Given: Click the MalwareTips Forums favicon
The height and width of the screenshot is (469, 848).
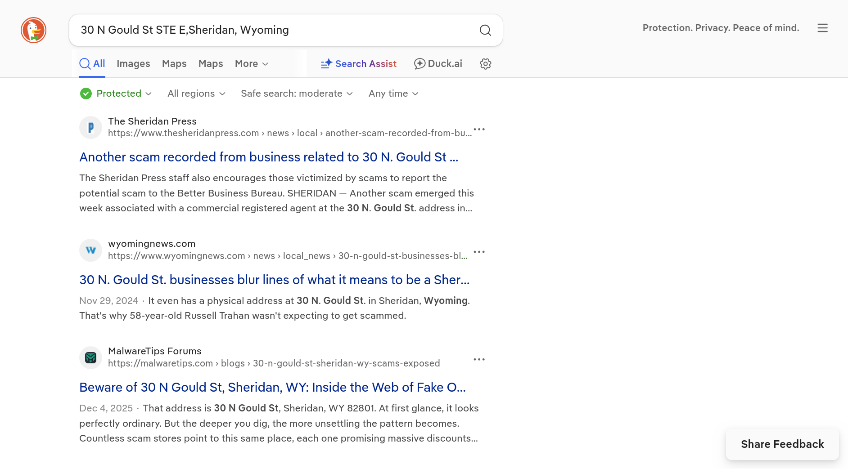Looking at the screenshot, I should (x=90, y=357).
